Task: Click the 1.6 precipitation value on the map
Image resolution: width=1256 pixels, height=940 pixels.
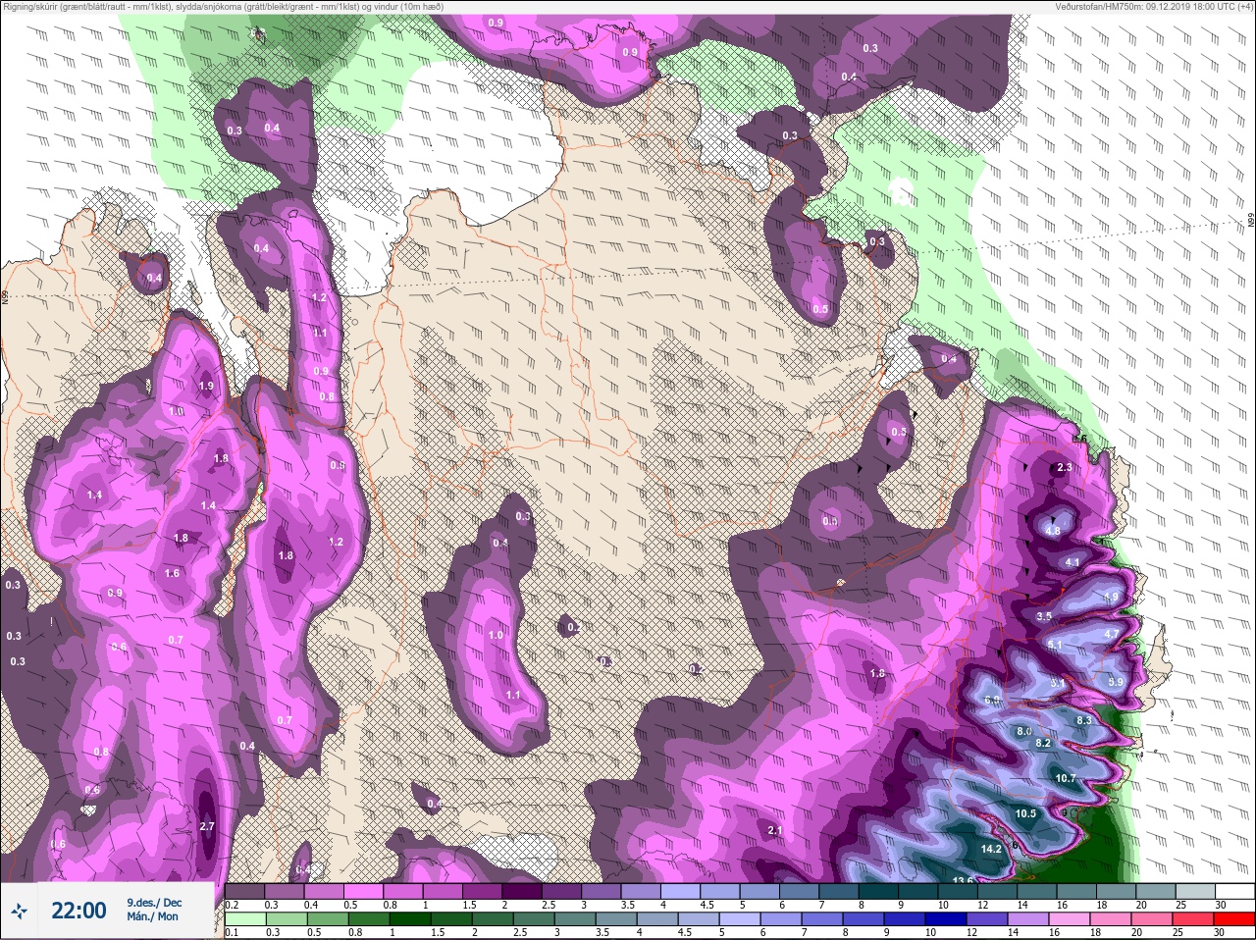Action: (173, 573)
